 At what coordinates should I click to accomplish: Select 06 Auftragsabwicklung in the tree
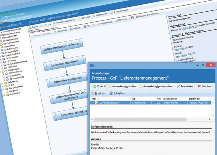pyautogui.click(x=17, y=63)
